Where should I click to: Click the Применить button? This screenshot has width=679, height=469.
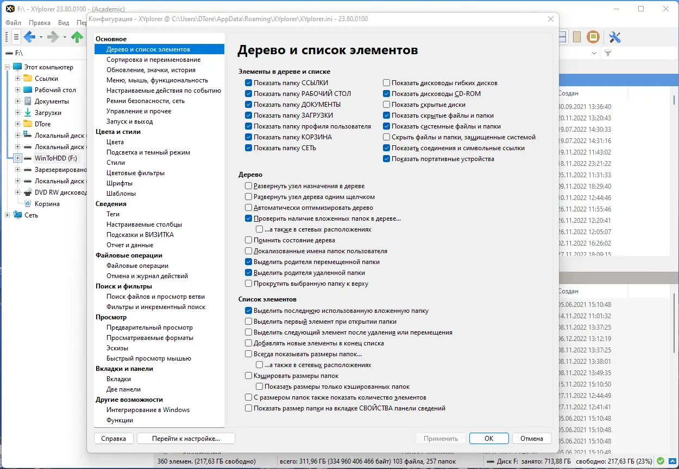[x=441, y=439]
